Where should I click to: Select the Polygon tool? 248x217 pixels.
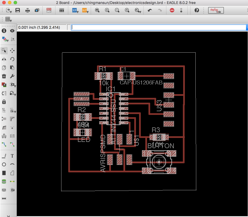click(x=12, y=173)
